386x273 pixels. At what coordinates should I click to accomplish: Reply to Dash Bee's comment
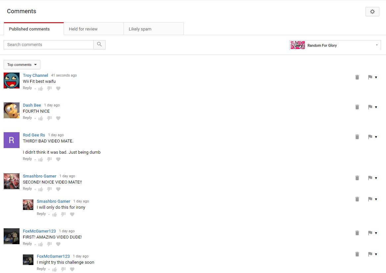point(27,118)
